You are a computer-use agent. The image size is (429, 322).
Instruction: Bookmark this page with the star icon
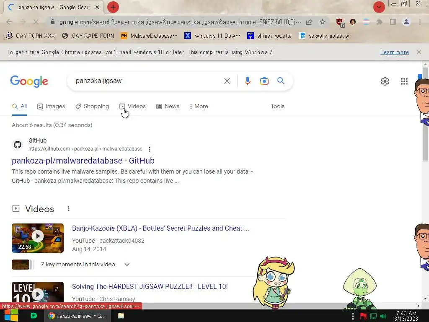tap(323, 22)
